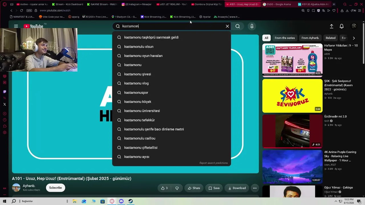Pick suggestion 'kastamonu vlog'

pos(171,83)
